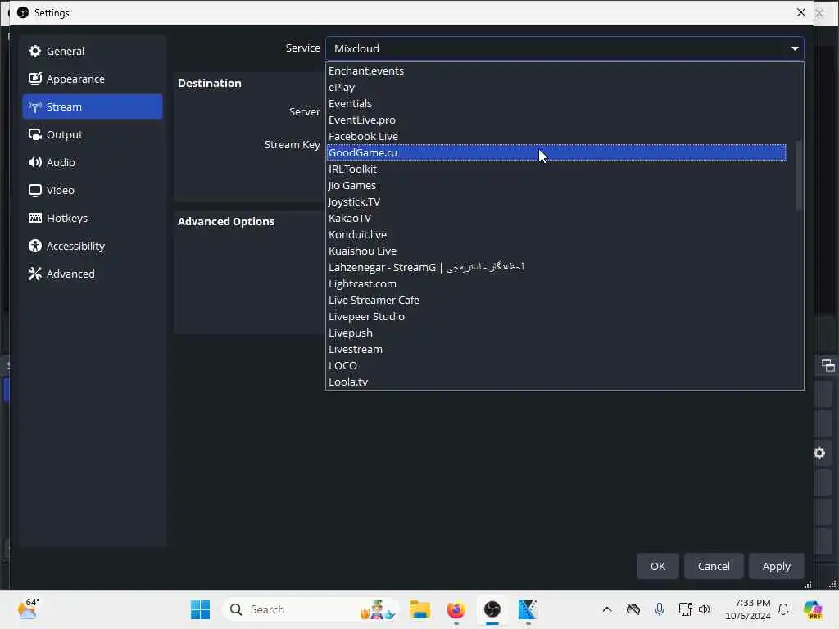
Task: Close the Settings dialog
Action: click(x=800, y=12)
